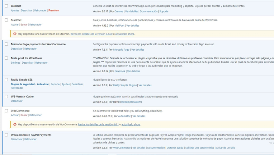
Task: Delete WooCommerce plugin via Borrar
Action: tap(24, 115)
